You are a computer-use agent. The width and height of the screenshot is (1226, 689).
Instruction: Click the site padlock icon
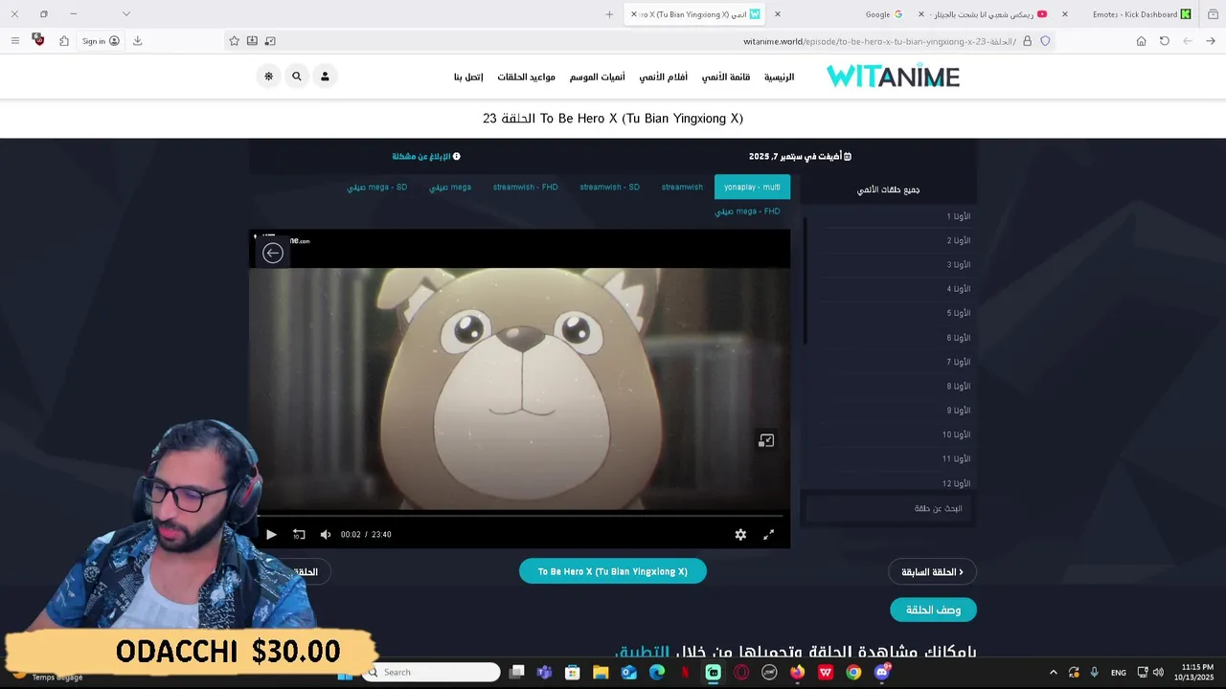[x=1027, y=41]
